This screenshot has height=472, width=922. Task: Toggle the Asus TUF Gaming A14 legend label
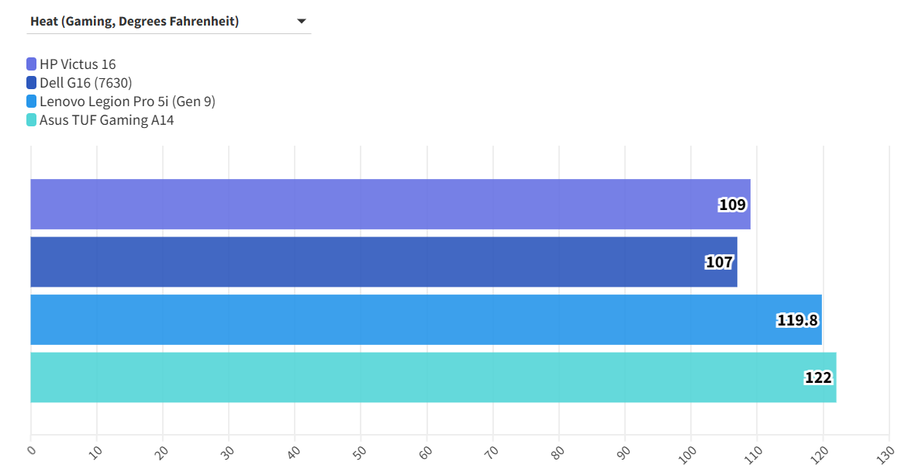tap(106, 120)
